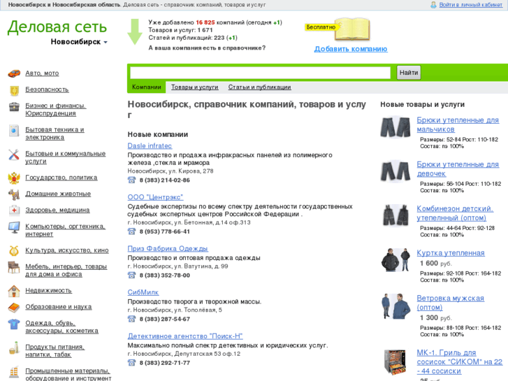Click the first aid icon for Здоровье, медицина
Image resolution: width=508 pixels, height=381 pixels.
(14, 210)
